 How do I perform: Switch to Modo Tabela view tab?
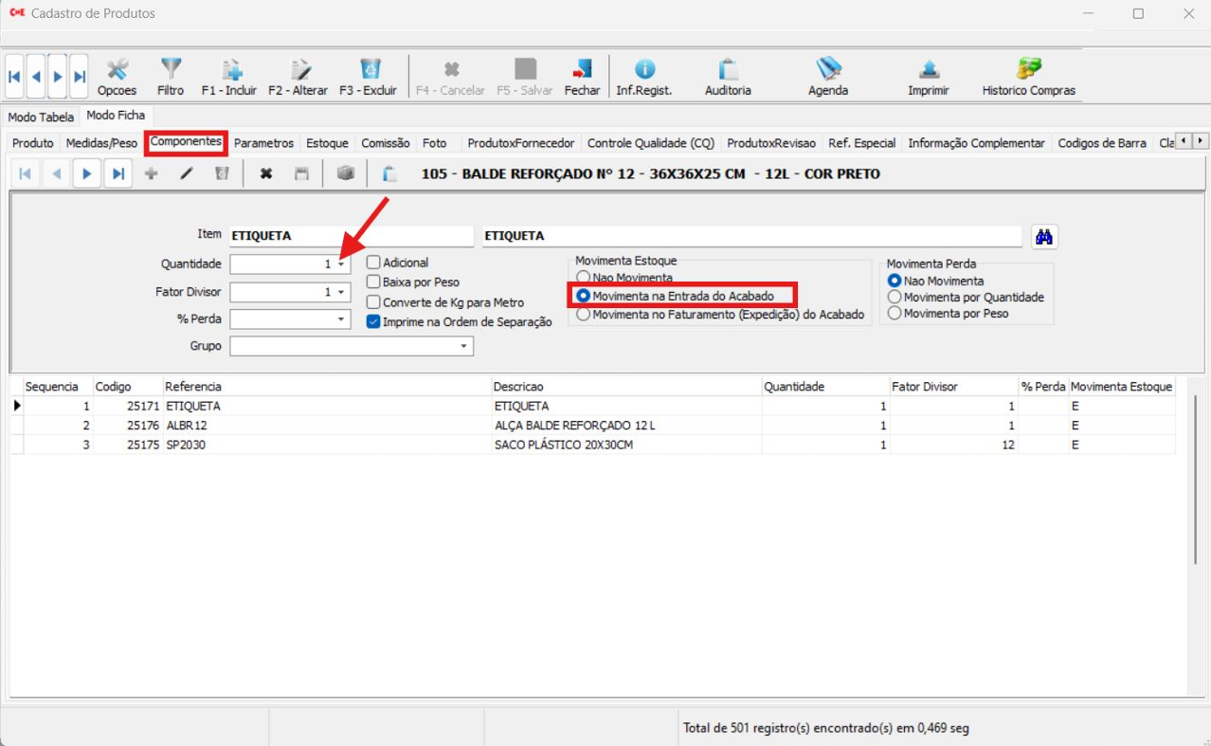click(x=41, y=118)
